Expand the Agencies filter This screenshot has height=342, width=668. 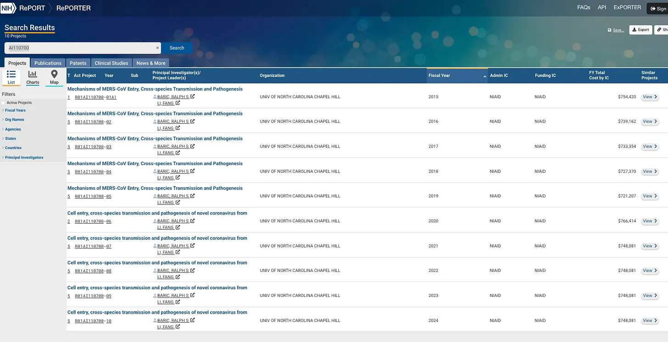click(13, 129)
